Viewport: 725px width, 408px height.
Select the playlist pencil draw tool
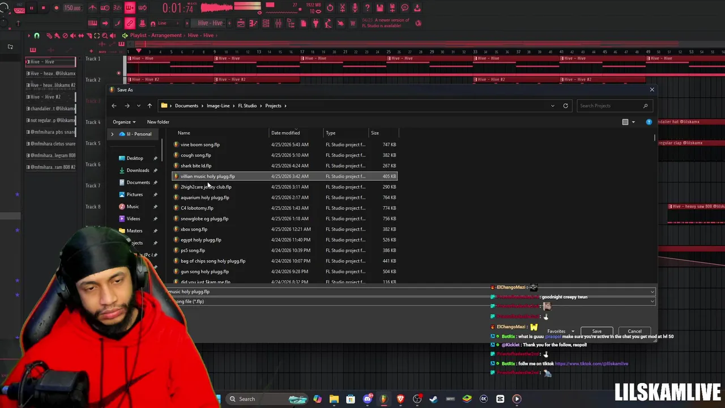(x=49, y=35)
